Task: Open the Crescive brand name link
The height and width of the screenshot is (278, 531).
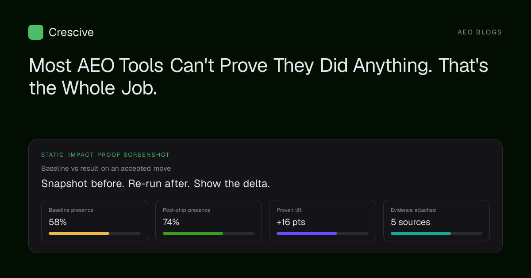Action: point(71,32)
